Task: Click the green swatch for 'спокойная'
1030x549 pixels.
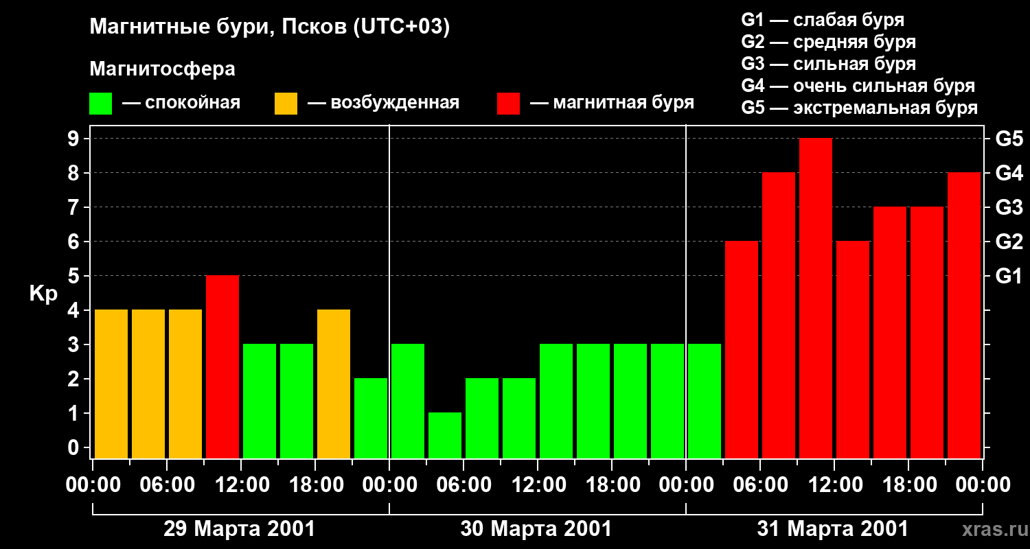Action: (100, 104)
